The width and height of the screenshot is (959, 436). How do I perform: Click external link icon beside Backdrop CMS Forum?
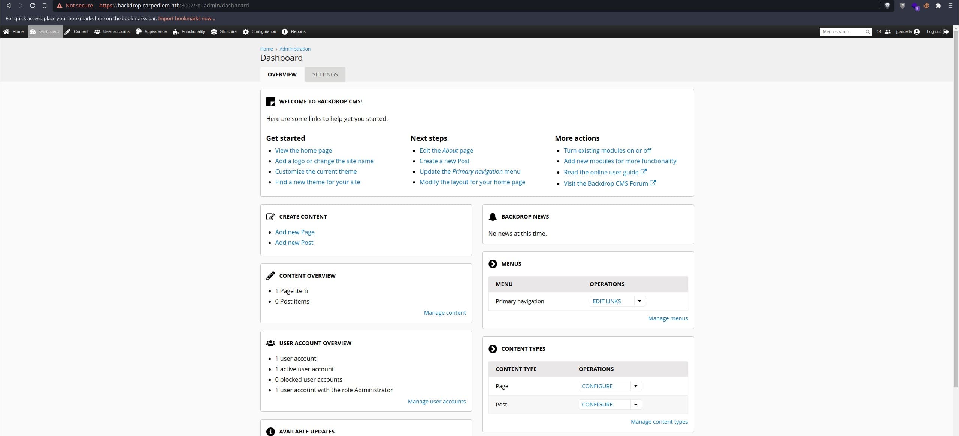pos(653,183)
